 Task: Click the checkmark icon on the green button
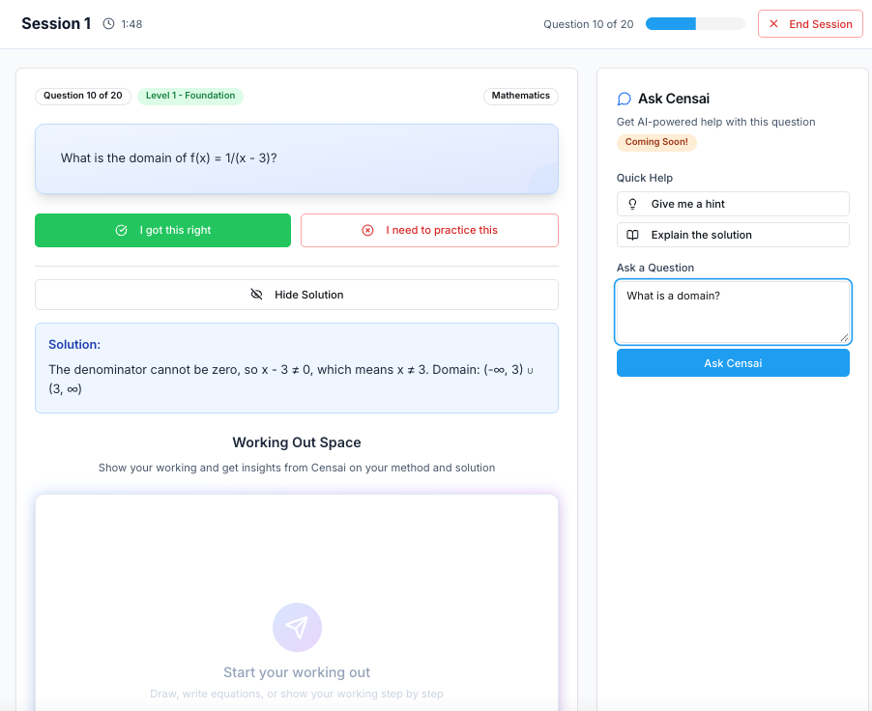[121, 231]
